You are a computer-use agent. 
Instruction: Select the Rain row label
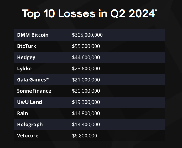[x=23, y=113]
